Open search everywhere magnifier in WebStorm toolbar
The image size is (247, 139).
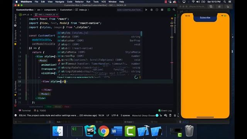[x=174, y=10]
